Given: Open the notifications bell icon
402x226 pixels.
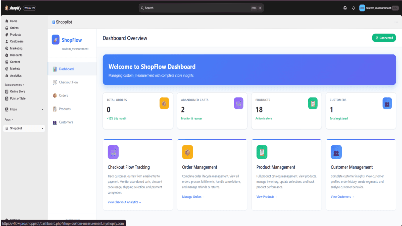Looking at the screenshot, I should [x=354, y=8].
